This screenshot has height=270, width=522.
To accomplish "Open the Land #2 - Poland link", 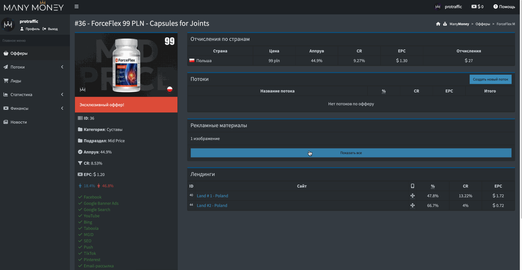I will [212, 206].
